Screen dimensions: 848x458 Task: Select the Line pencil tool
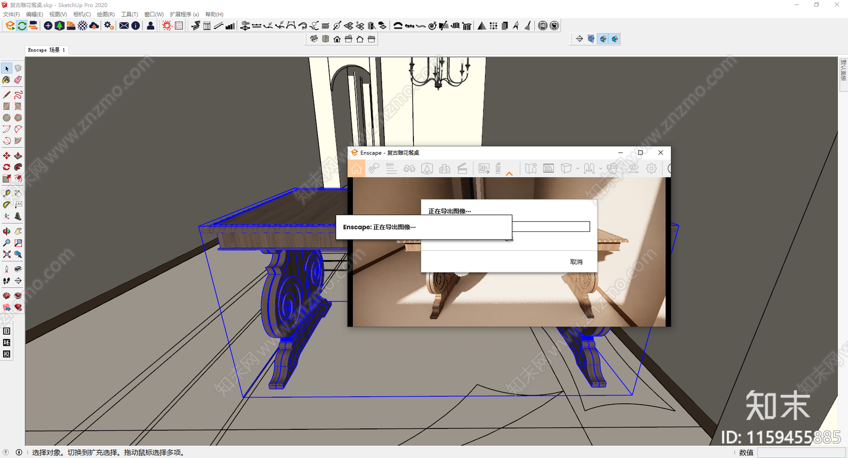tap(6, 95)
